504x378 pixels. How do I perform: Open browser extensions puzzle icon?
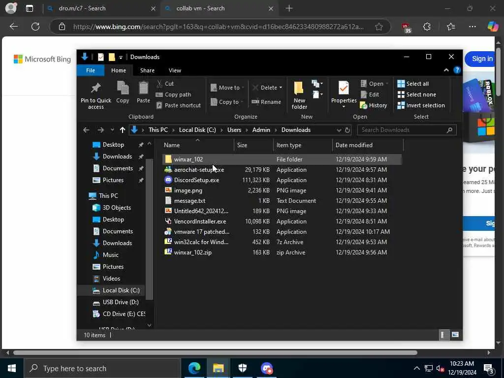(x=427, y=27)
